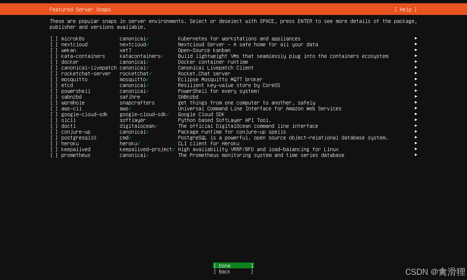The image size is (467, 280).
Task: Check the slcli checkbox
Action: tap(54, 120)
